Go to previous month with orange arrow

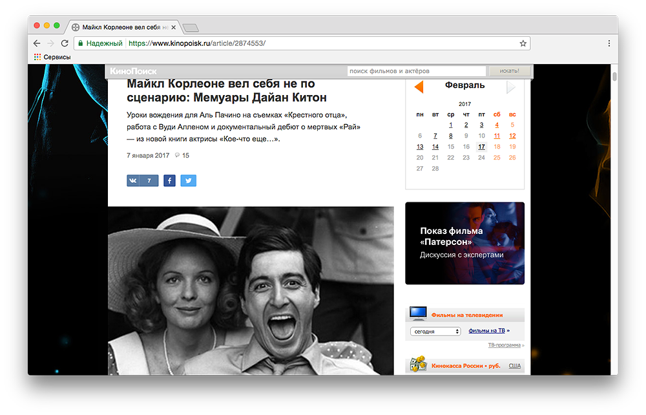419,87
